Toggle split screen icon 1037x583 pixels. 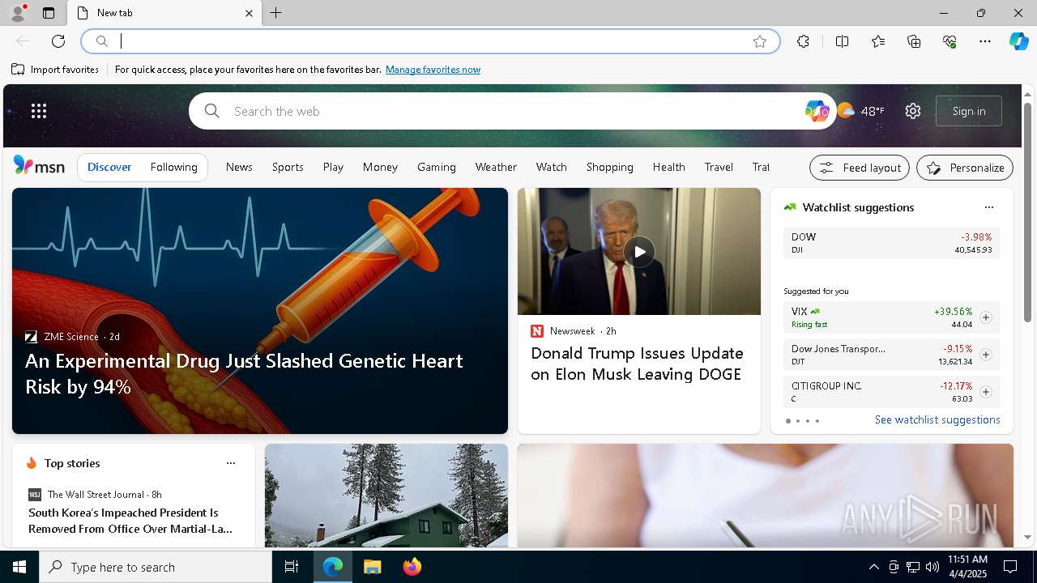(842, 41)
